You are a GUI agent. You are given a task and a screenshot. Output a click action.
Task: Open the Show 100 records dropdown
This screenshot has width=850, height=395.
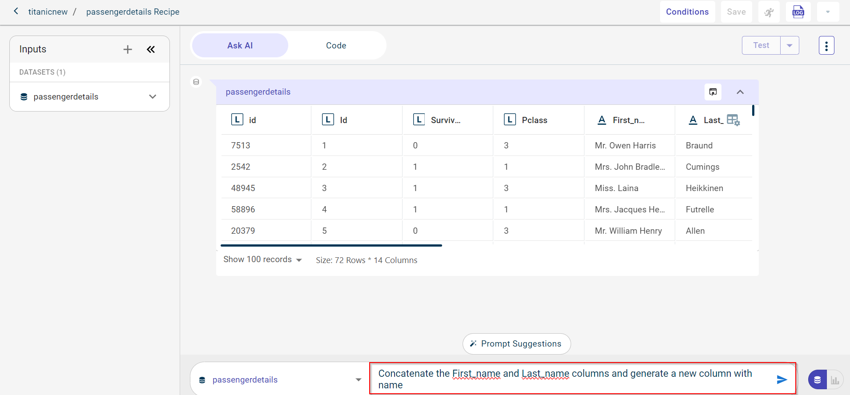(262, 259)
